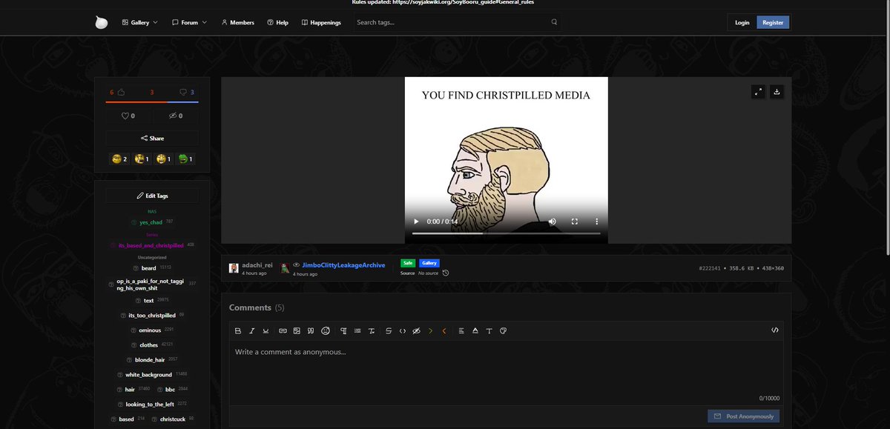This screenshot has width=890, height=429.
Task: Mute the video volume
Action: pos(553,222)
